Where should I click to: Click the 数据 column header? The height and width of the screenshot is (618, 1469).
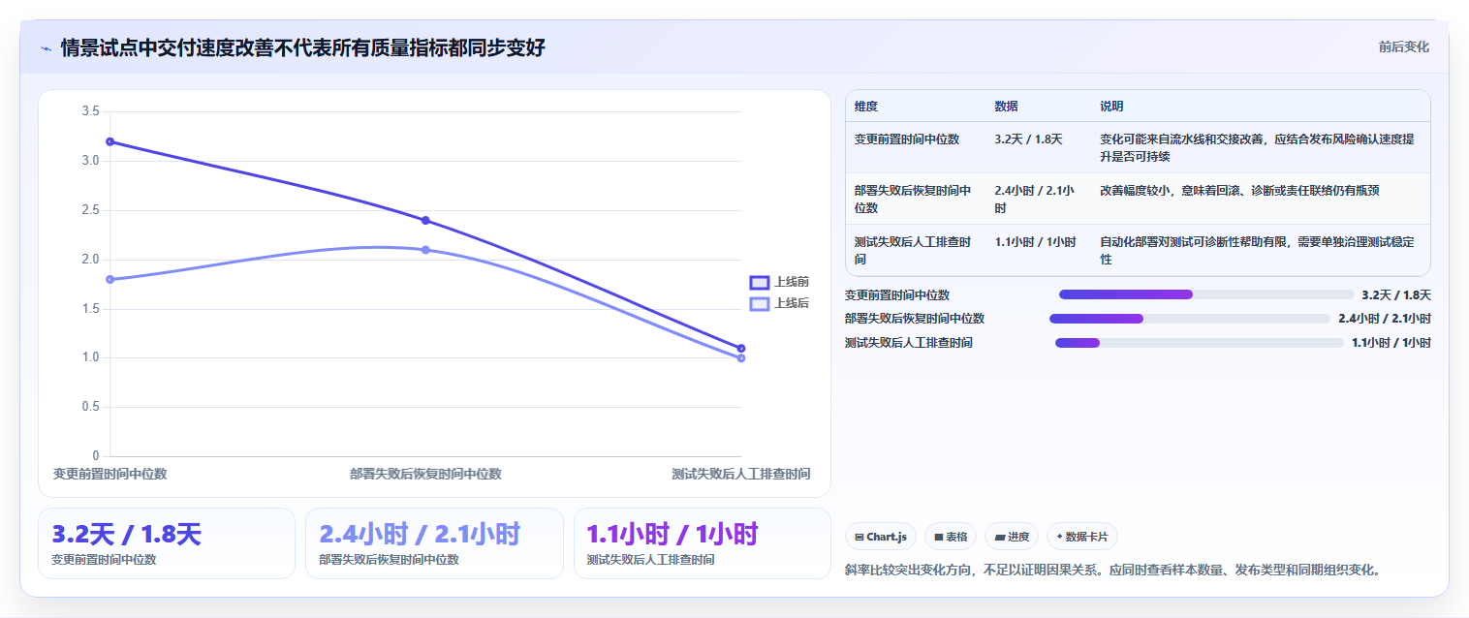[x=1006, y=107]
